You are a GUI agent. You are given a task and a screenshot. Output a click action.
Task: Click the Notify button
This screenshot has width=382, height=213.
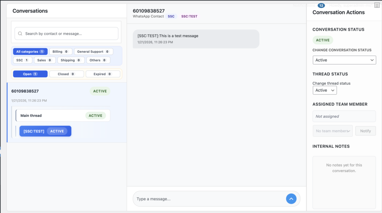(366, 131)
